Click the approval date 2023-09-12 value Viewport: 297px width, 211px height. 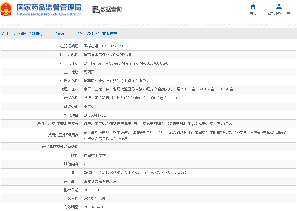(x=94, y=190)
